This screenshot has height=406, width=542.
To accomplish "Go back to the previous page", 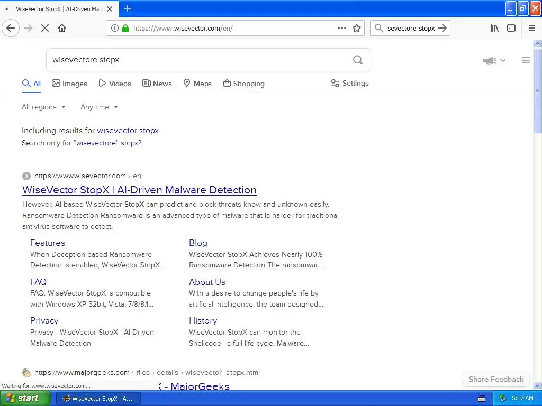I will (11, 28).
